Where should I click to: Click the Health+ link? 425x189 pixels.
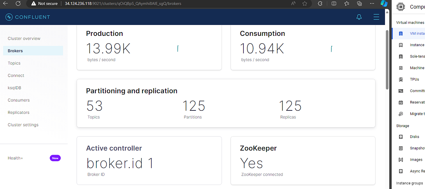(x=15, y=158)
